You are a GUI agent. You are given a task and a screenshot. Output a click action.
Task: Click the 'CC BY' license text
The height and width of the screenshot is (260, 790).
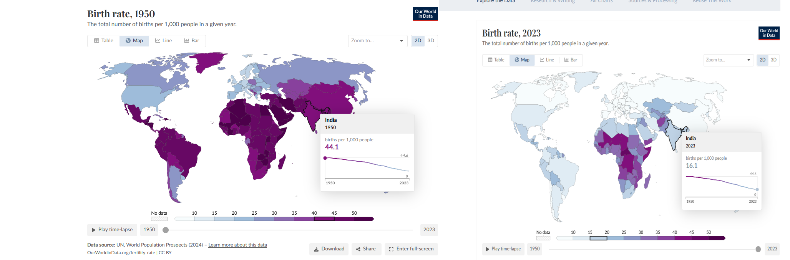(165, 253)
